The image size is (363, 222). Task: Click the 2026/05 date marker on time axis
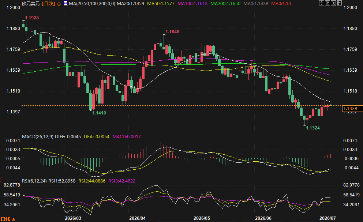click(x=202, y=218)
